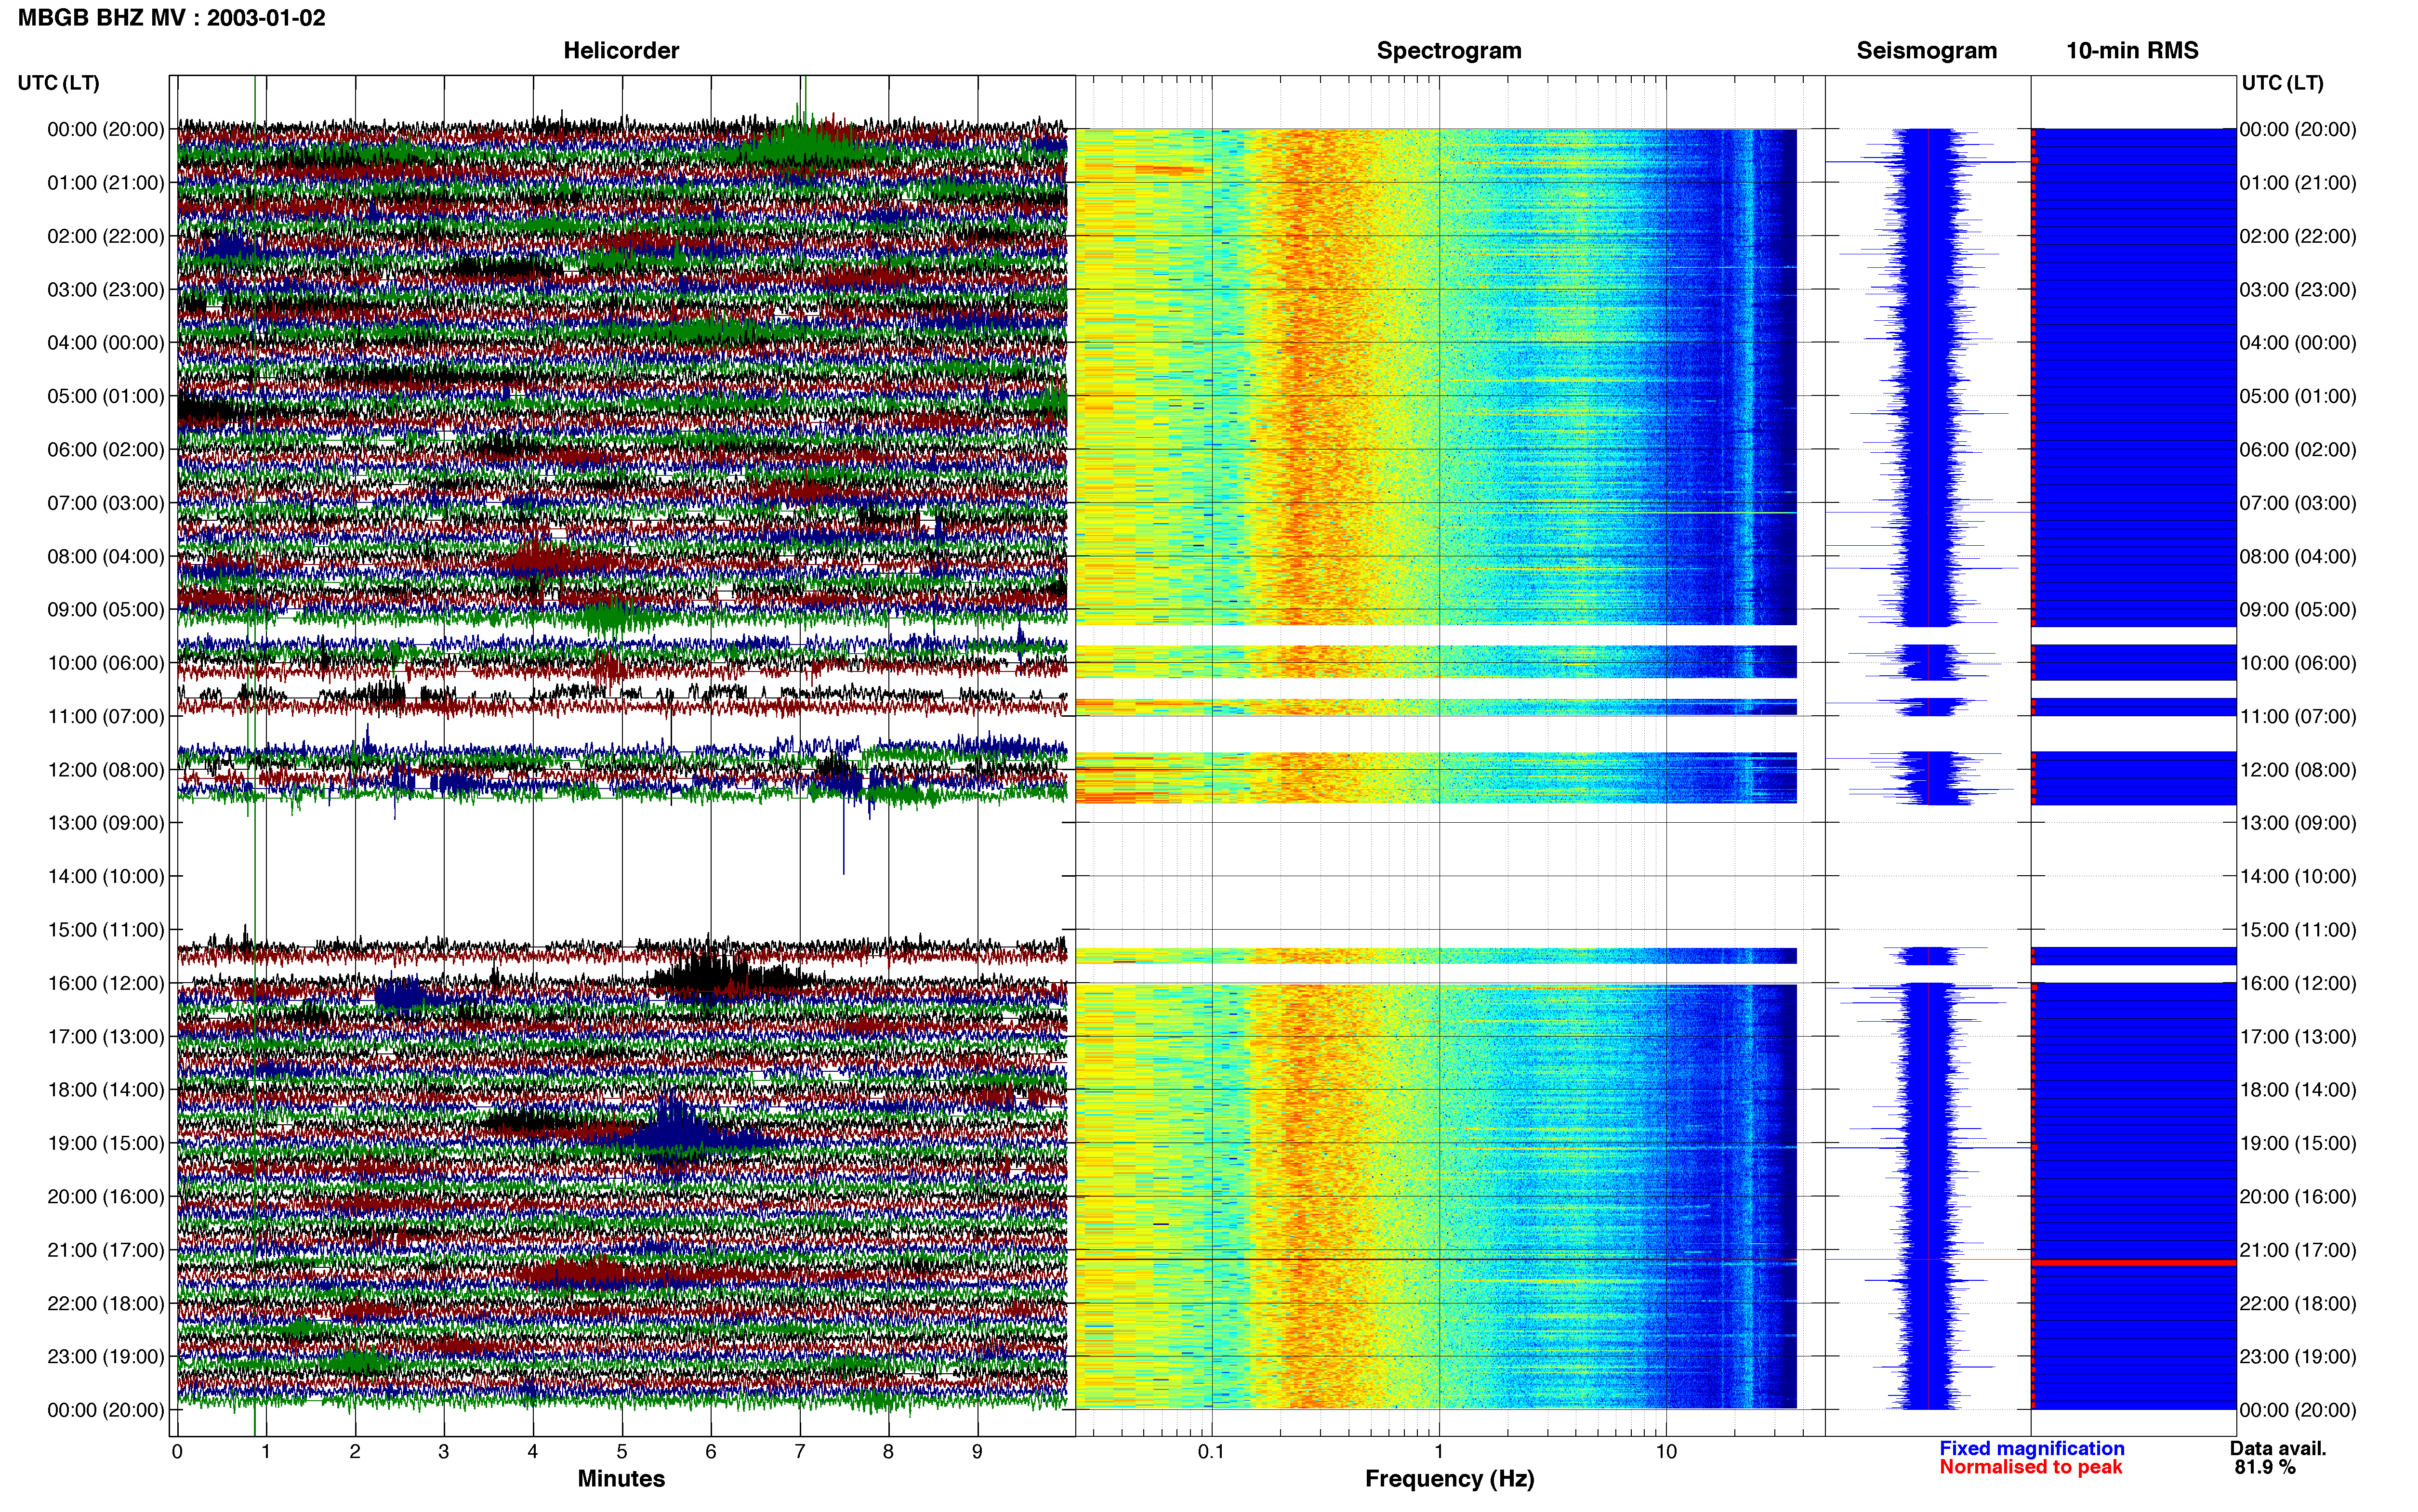The image size is (2418, 1512).
Task: Click "16:00 (12:00)" on the right time axis
Action: (2298, 983)
